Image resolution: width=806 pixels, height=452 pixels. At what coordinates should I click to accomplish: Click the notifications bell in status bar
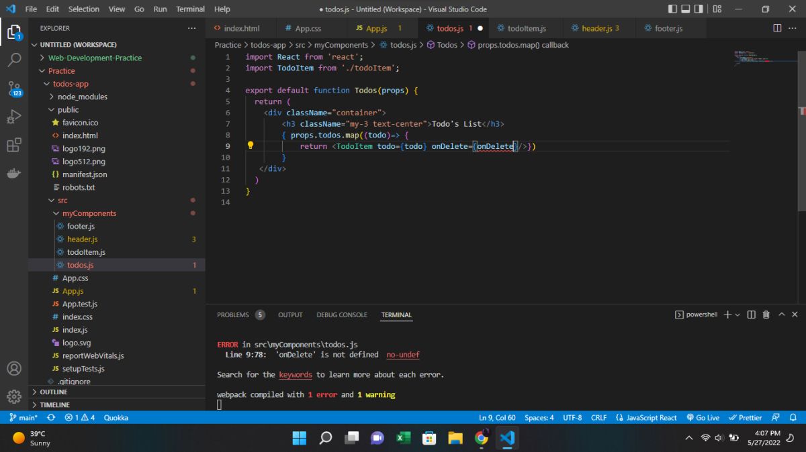pos(793,417)
